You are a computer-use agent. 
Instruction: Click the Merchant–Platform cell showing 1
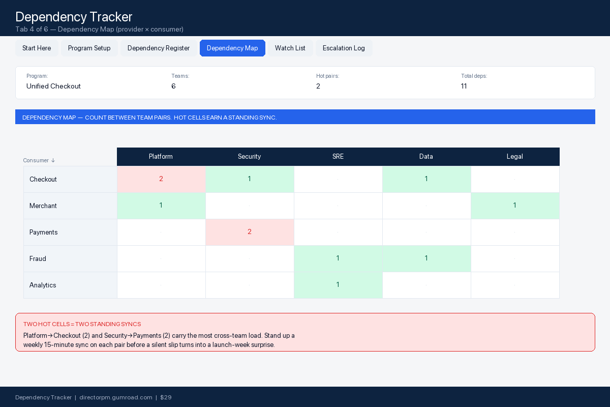point(161,206)
